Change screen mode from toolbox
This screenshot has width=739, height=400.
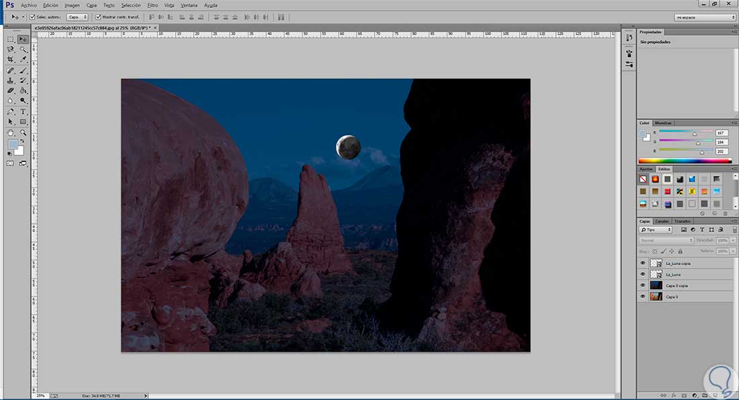point(23,163)
